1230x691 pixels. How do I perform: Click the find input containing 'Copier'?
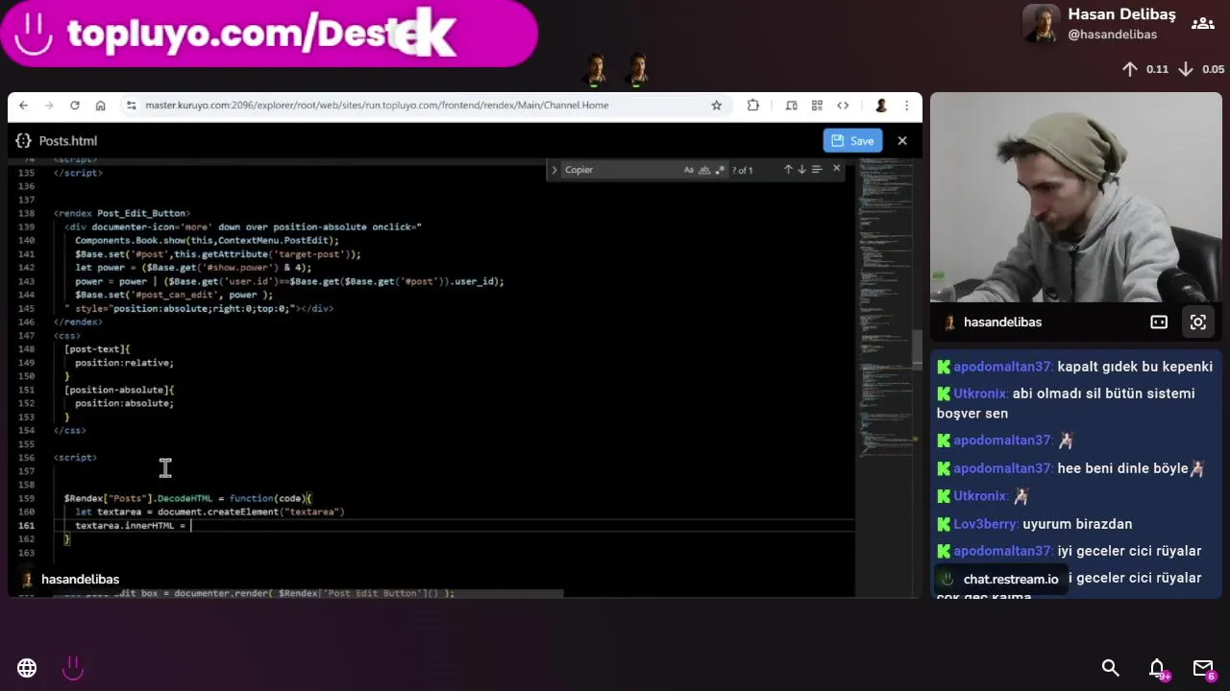click(620, 170)
